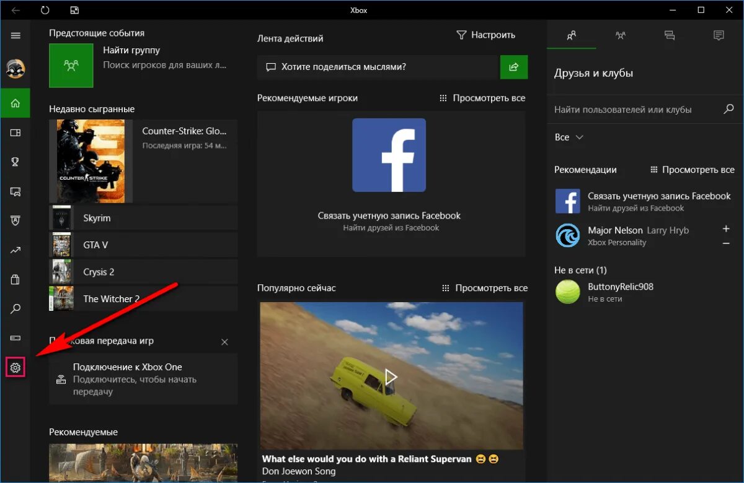Open the ButtonyRelic908 friend entry
Screen dimensions: 744x483
click(x=645, y=292)
